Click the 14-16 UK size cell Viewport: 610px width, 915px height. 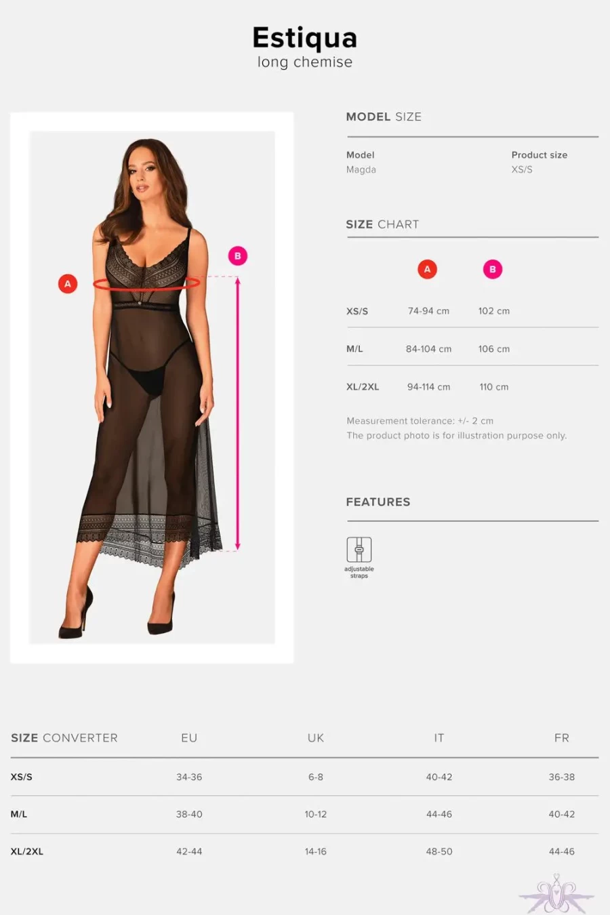point(316,851)
